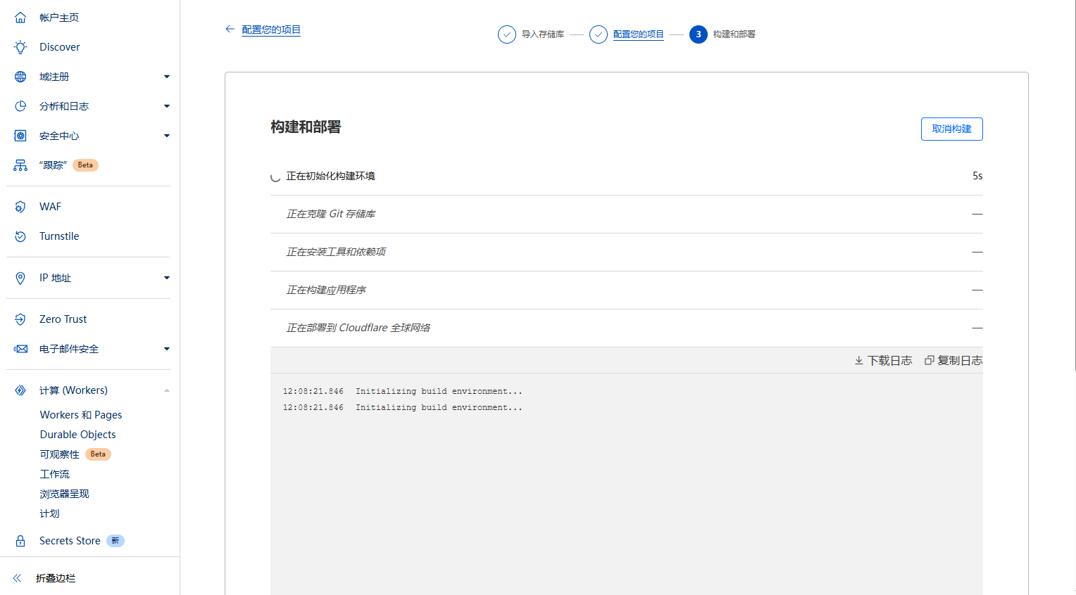This screenshot has height=595, width=1076.
Task: Expand the 安全中心 dropdown
Action: (167, 135)
